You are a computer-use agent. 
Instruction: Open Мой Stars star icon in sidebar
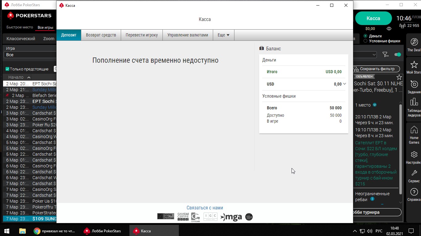click(x=414, y=64)
